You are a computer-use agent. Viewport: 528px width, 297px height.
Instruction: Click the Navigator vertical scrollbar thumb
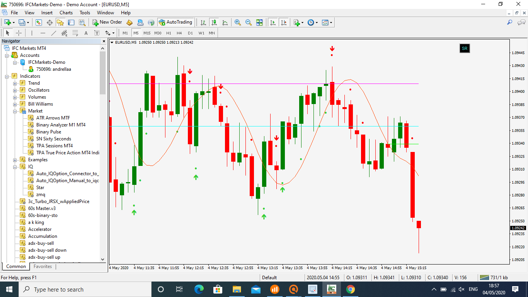(102, 73)
